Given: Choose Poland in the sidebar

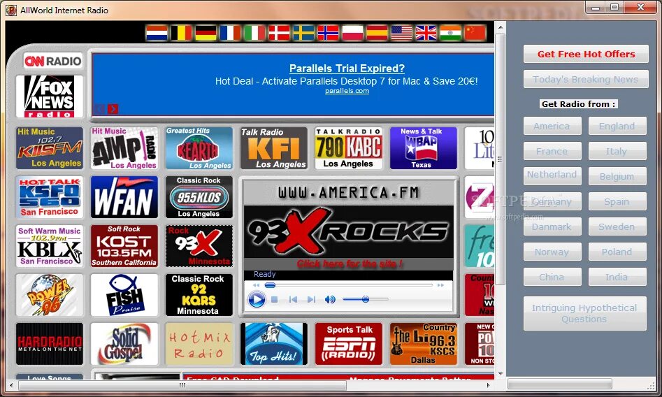Looking at the screenshot, I should [x=617, y=252].
